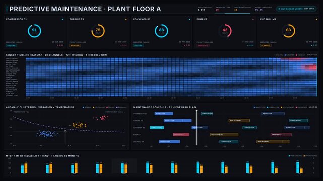The width and height of the screenshot is (323, 181).
Task: Click the ROUTINE badge on Compressor C1 card
Action: click(x=11, y=45)
